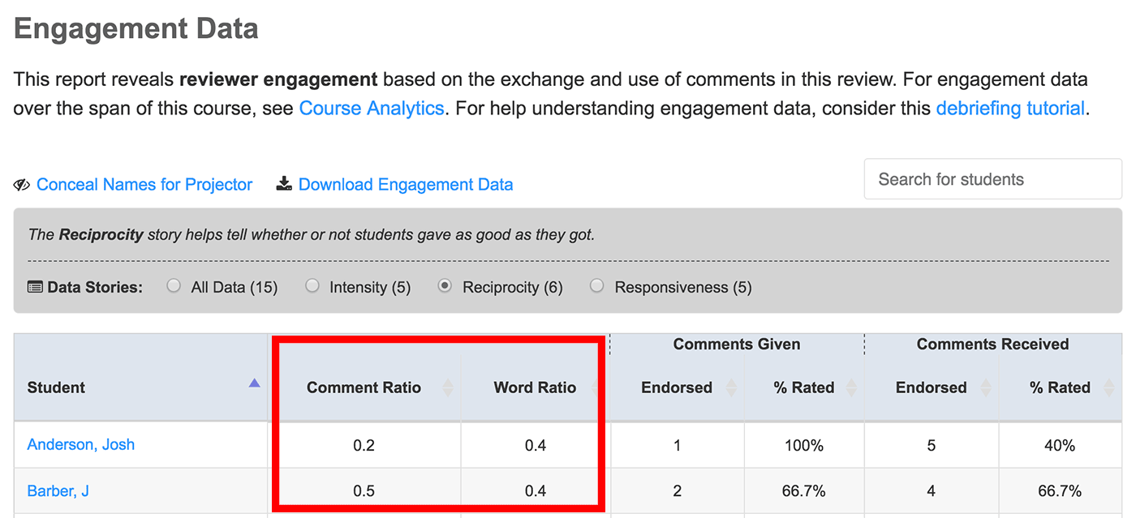The height and width of the screenshot is (518, 1136).
Task: Click Conceal Names for Projector link
Action: pyautogui.click(x=144, y=185)
